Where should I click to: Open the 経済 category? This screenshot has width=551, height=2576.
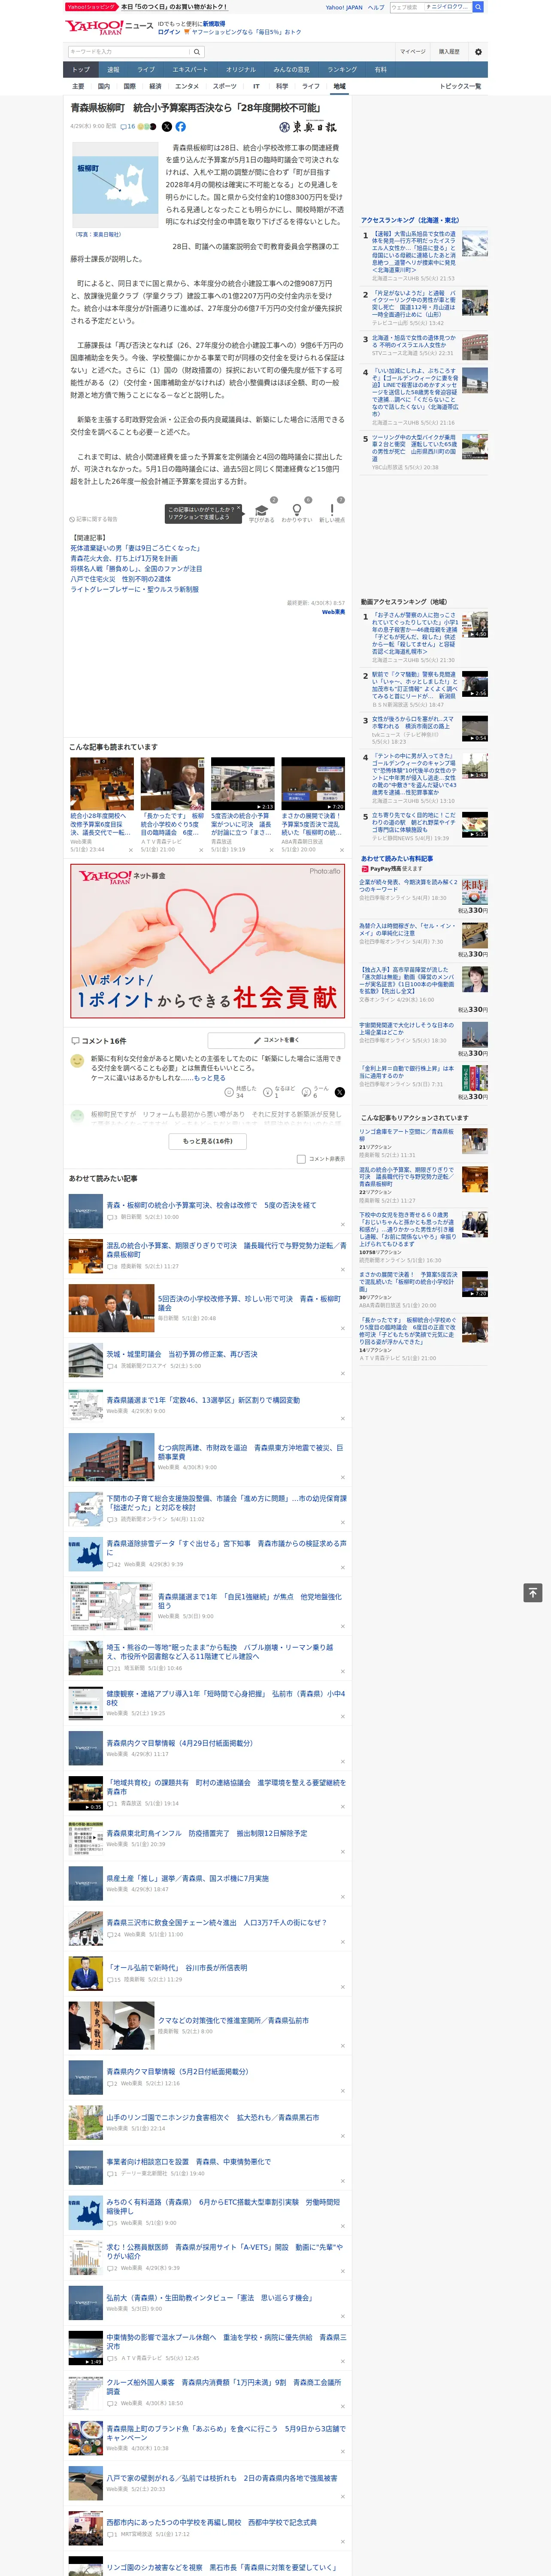click(155, 86)
